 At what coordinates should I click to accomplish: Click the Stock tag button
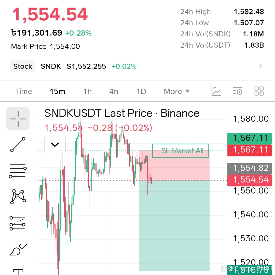coord(23,66)
